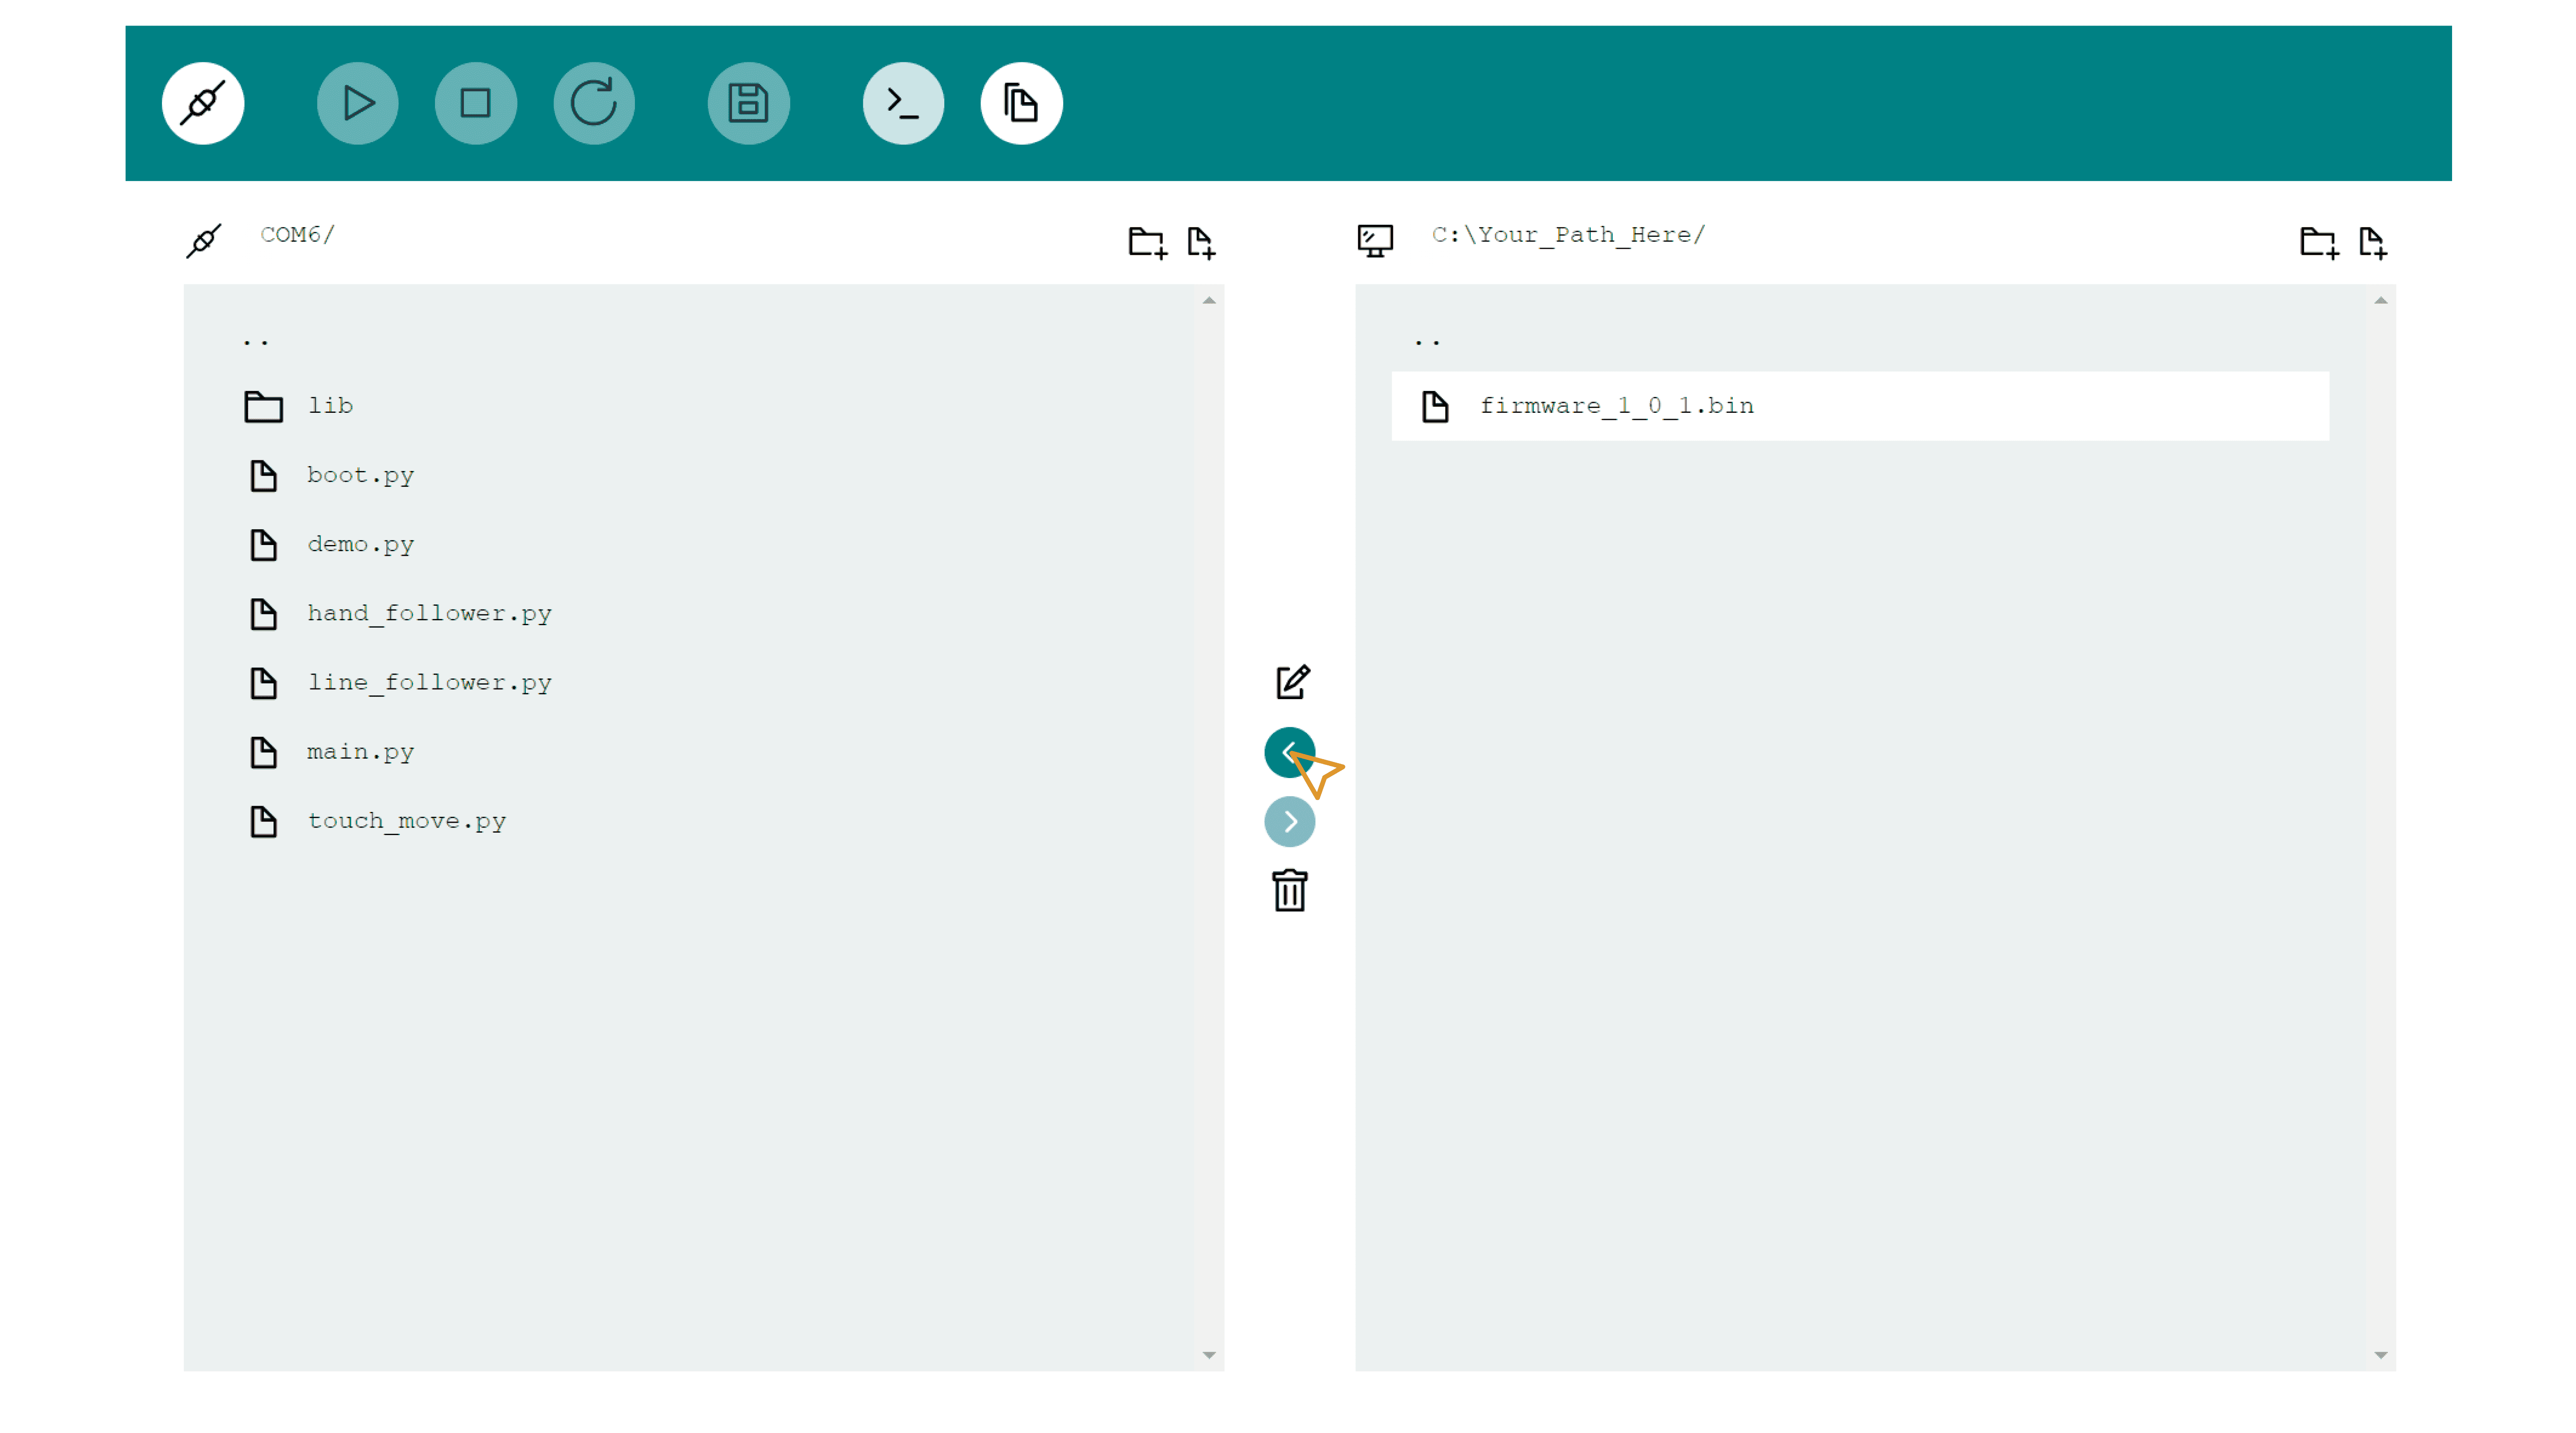Stop the running script
2576x1433 pixels.
476,103
